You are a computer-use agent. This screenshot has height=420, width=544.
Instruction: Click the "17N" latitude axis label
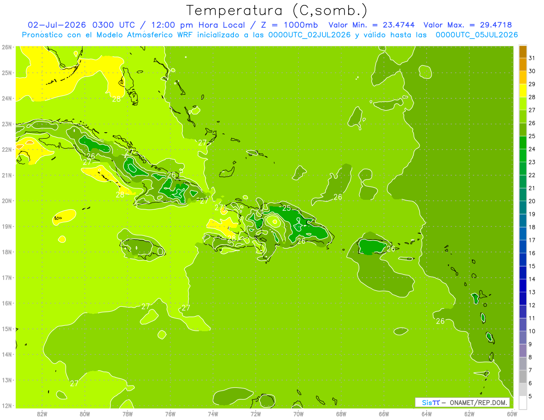point(6,277)
